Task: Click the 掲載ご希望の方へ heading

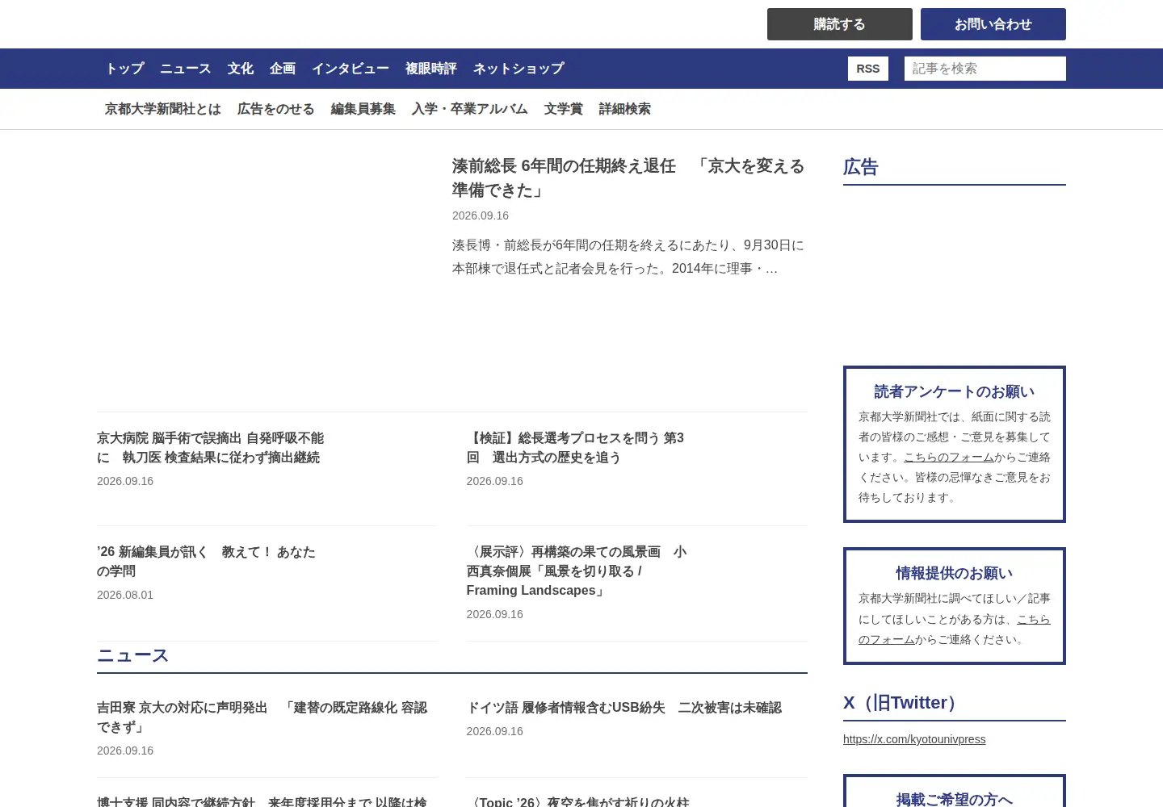Action: coord(955,799)
